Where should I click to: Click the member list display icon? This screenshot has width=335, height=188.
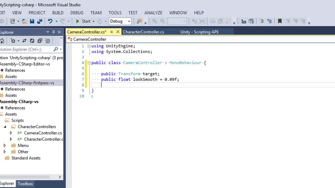244,21
